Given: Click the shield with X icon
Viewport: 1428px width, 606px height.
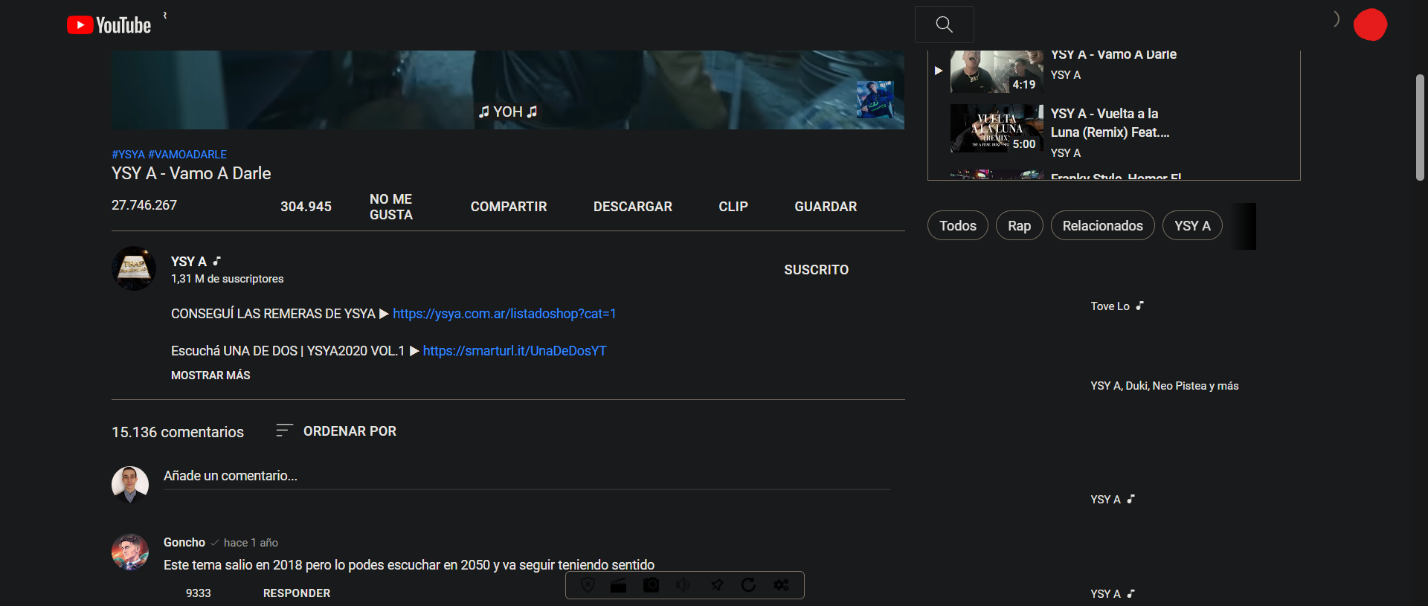Looking at the screenshot, I should tap(588, 585).
